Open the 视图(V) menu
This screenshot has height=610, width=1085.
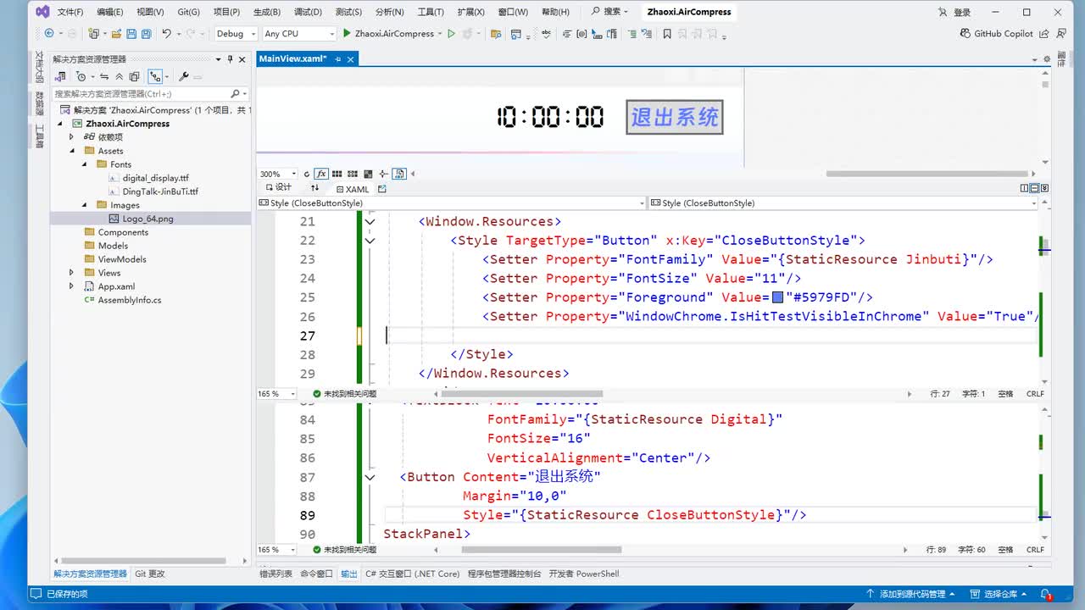(150, 12)
